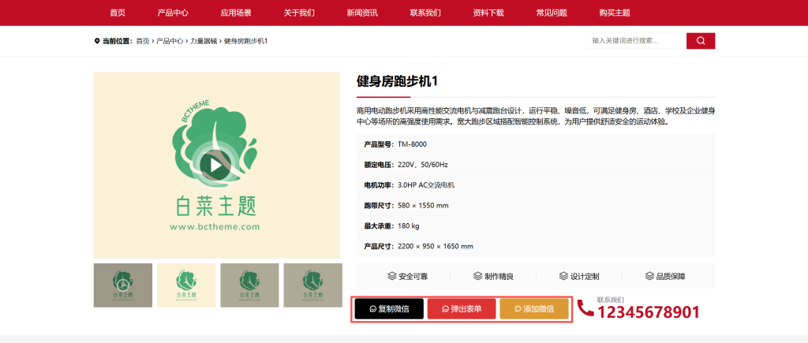Click the location pin icon in breadcrumb
Screen dimensions: 808x343
tap(97, 41)
